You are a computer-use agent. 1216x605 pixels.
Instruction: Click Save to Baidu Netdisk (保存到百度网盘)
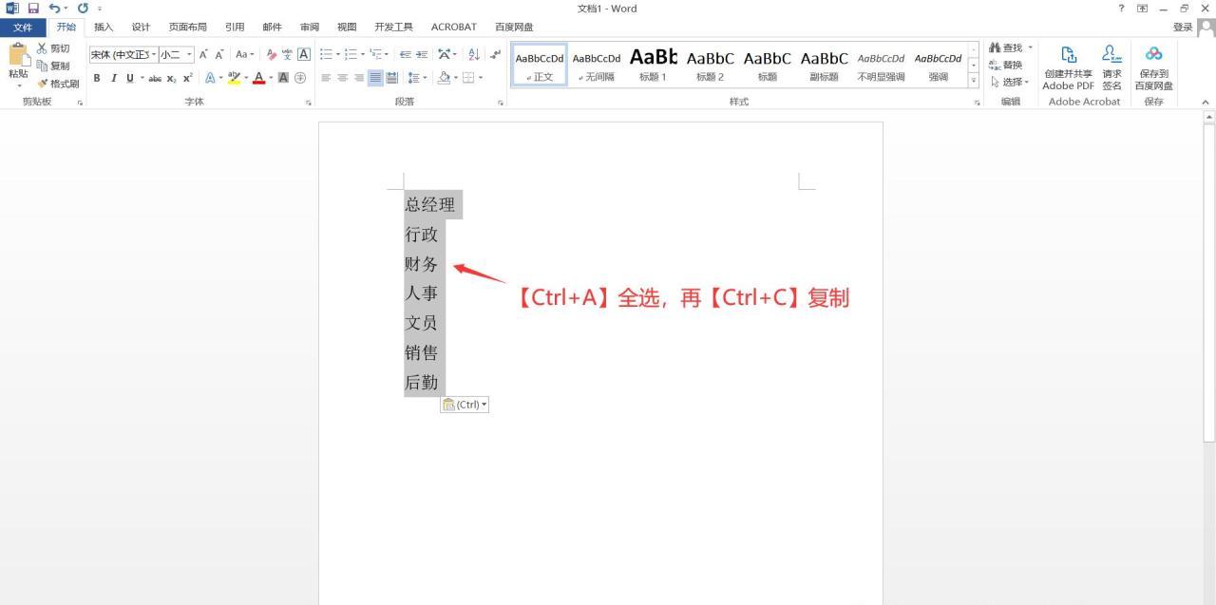[1153, 68]
